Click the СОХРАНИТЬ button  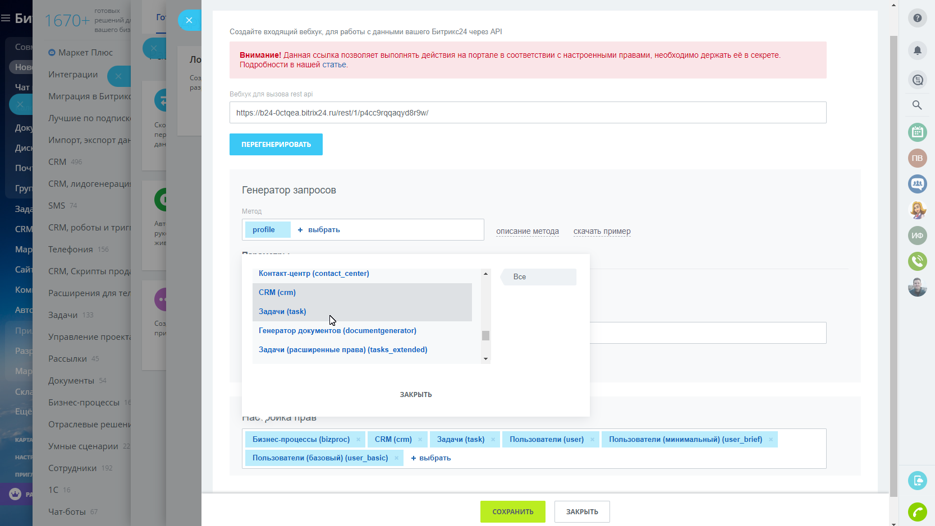[513, 512]
